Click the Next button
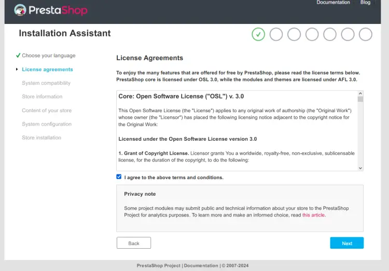This screenshot has height=271, width=389. pos(347,243)
